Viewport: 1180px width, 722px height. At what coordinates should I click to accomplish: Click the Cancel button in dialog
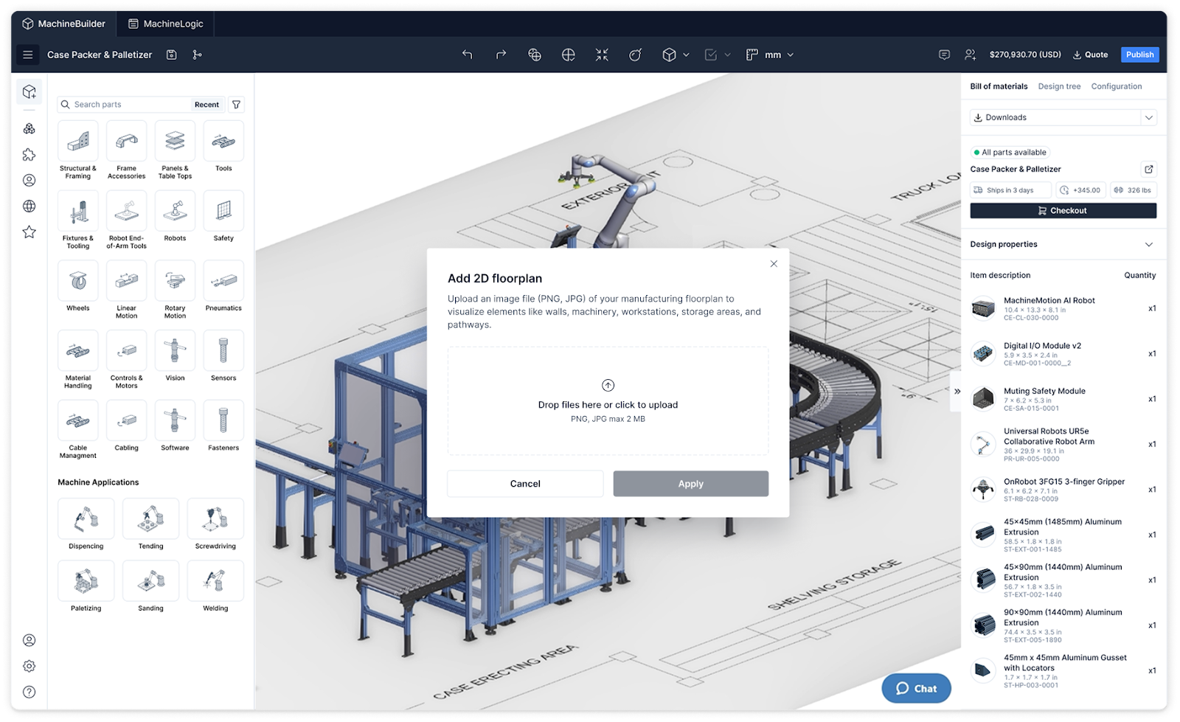(x=525, y=484)
